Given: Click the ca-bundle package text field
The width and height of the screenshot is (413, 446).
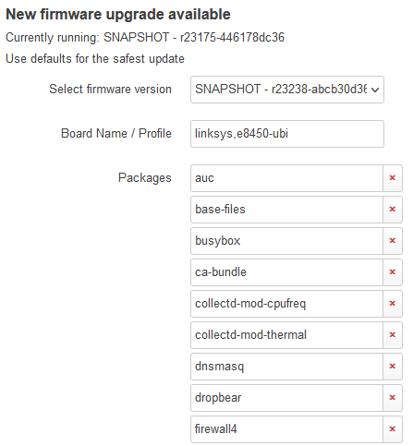Looking at the screenshot, I should click(x=286, y=272).
